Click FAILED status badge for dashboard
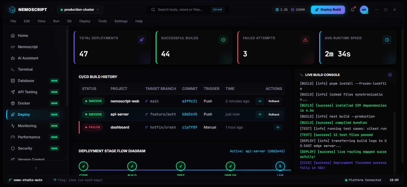This screenshot has height=187, width=407. tap(92, 127)
